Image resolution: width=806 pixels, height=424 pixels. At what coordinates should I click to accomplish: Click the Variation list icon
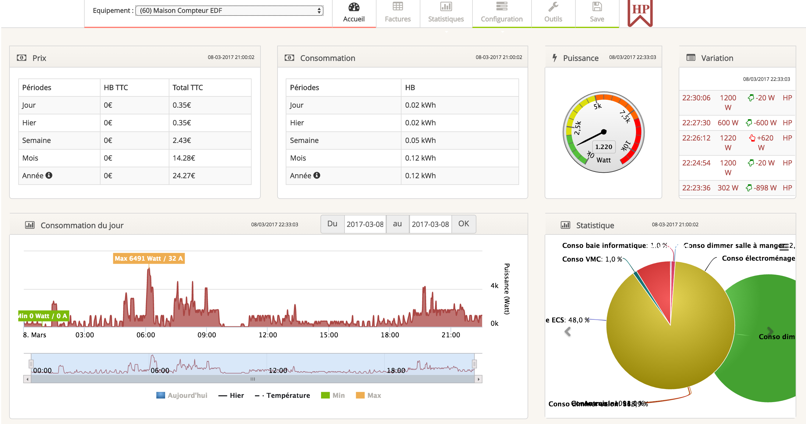point(691,58)
